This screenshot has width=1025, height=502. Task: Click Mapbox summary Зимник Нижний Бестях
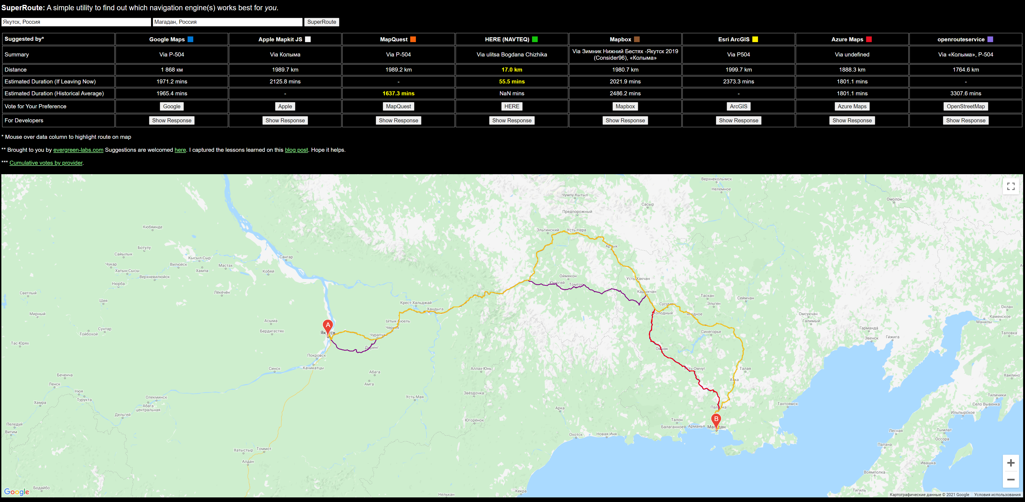[x=625, y=55]
